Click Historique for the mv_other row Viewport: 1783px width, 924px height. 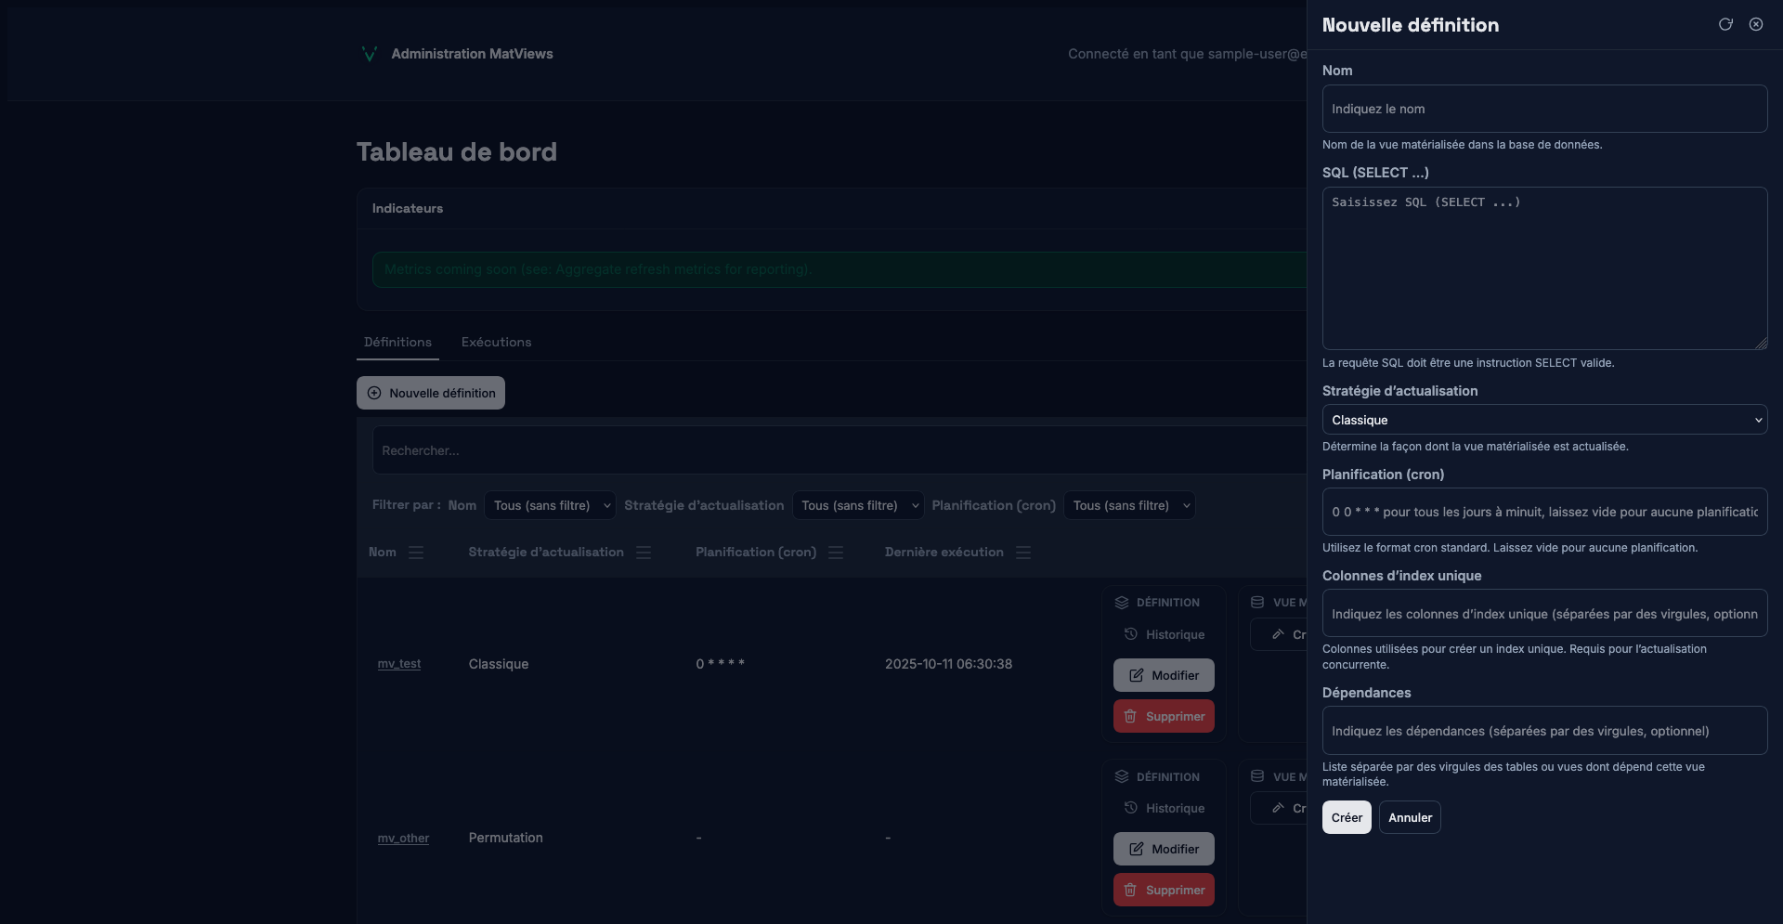pyautogui.click(x=1165, y=808)
